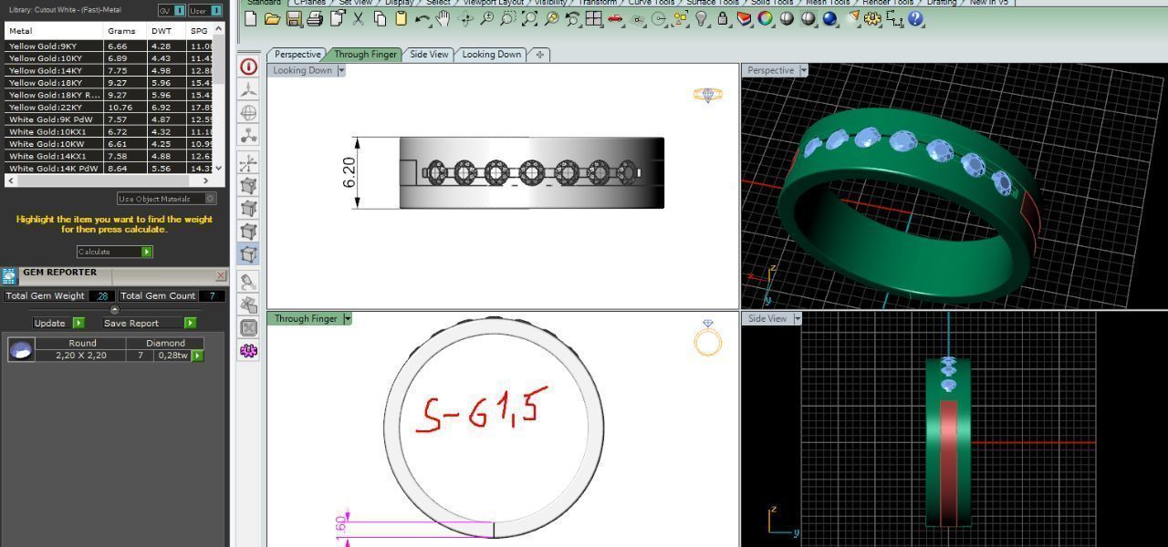Open a file with the folder icon
The height and width of the screenshot is (547, 1168).
pyautogui.click(x=272, y=18)
